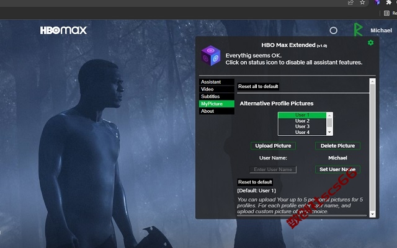Click the Everythig seems OK status text
The height and width of the screenshot is (248, 397).
(254, 56)
